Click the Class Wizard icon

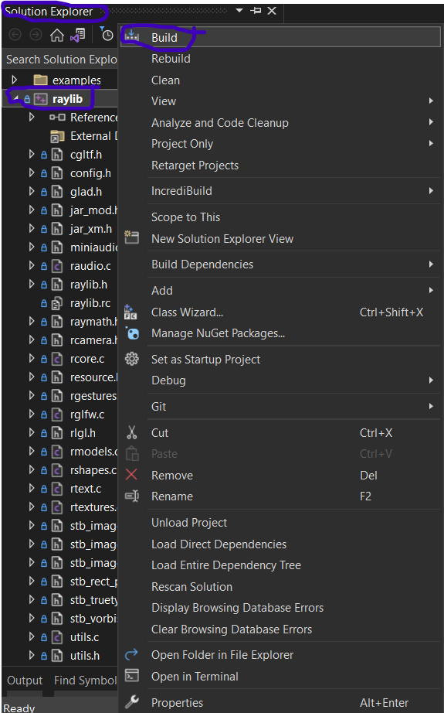click(130, 312)
